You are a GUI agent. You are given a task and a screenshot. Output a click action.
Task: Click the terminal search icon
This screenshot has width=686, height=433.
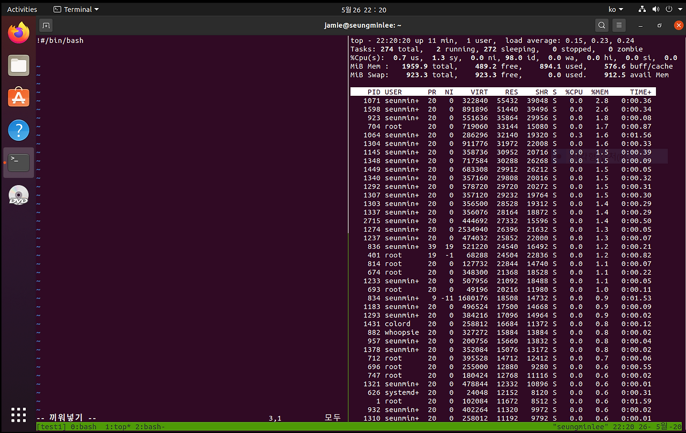tap(602, 25)
